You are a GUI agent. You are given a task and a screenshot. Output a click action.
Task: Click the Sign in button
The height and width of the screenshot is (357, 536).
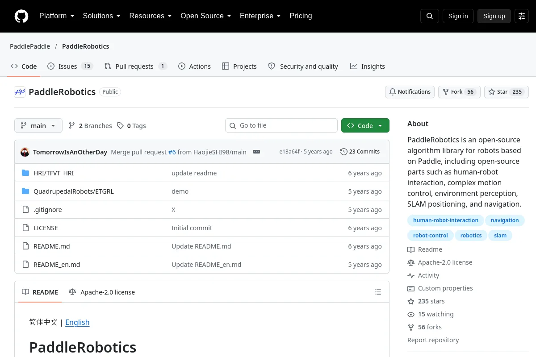(x=458, y=16)
